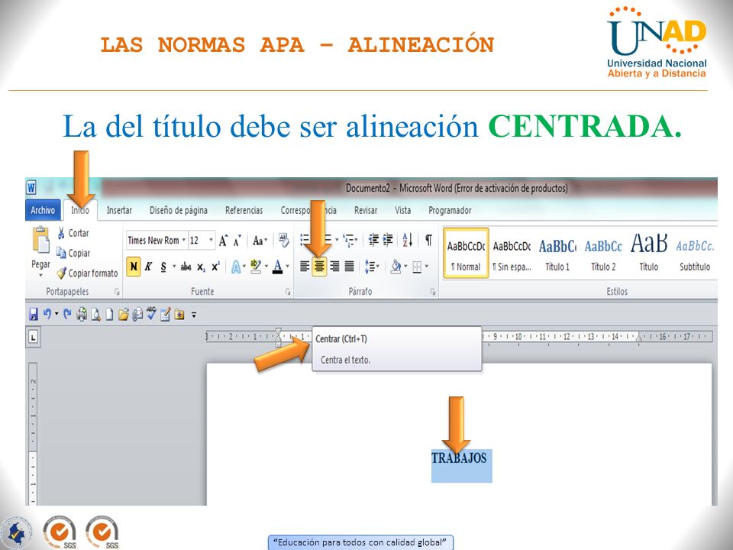Click the Copiar command
The image size is (733, 550).
pyautogui.click(x=73, y=253)
